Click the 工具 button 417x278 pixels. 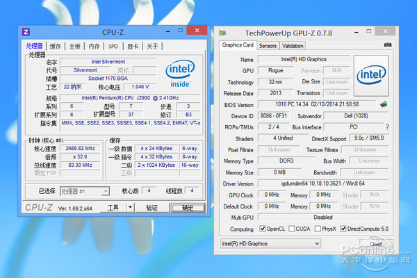[x=113, y=208]
